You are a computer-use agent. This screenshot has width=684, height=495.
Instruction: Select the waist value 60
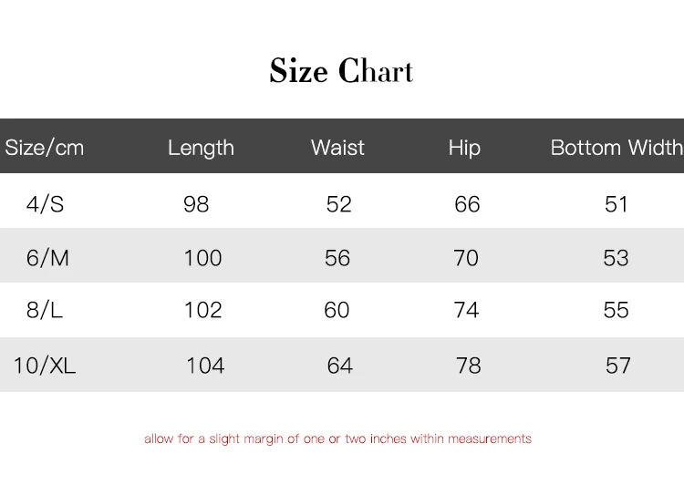337,311
